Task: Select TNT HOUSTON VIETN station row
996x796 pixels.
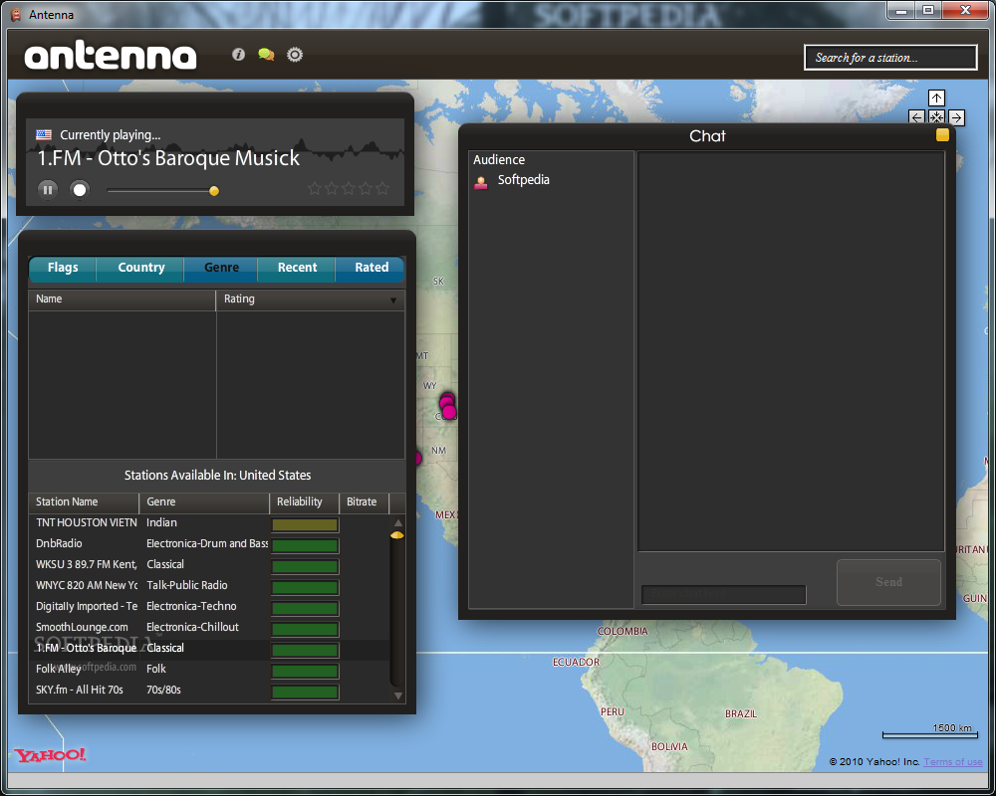Action: click(209, 523)
